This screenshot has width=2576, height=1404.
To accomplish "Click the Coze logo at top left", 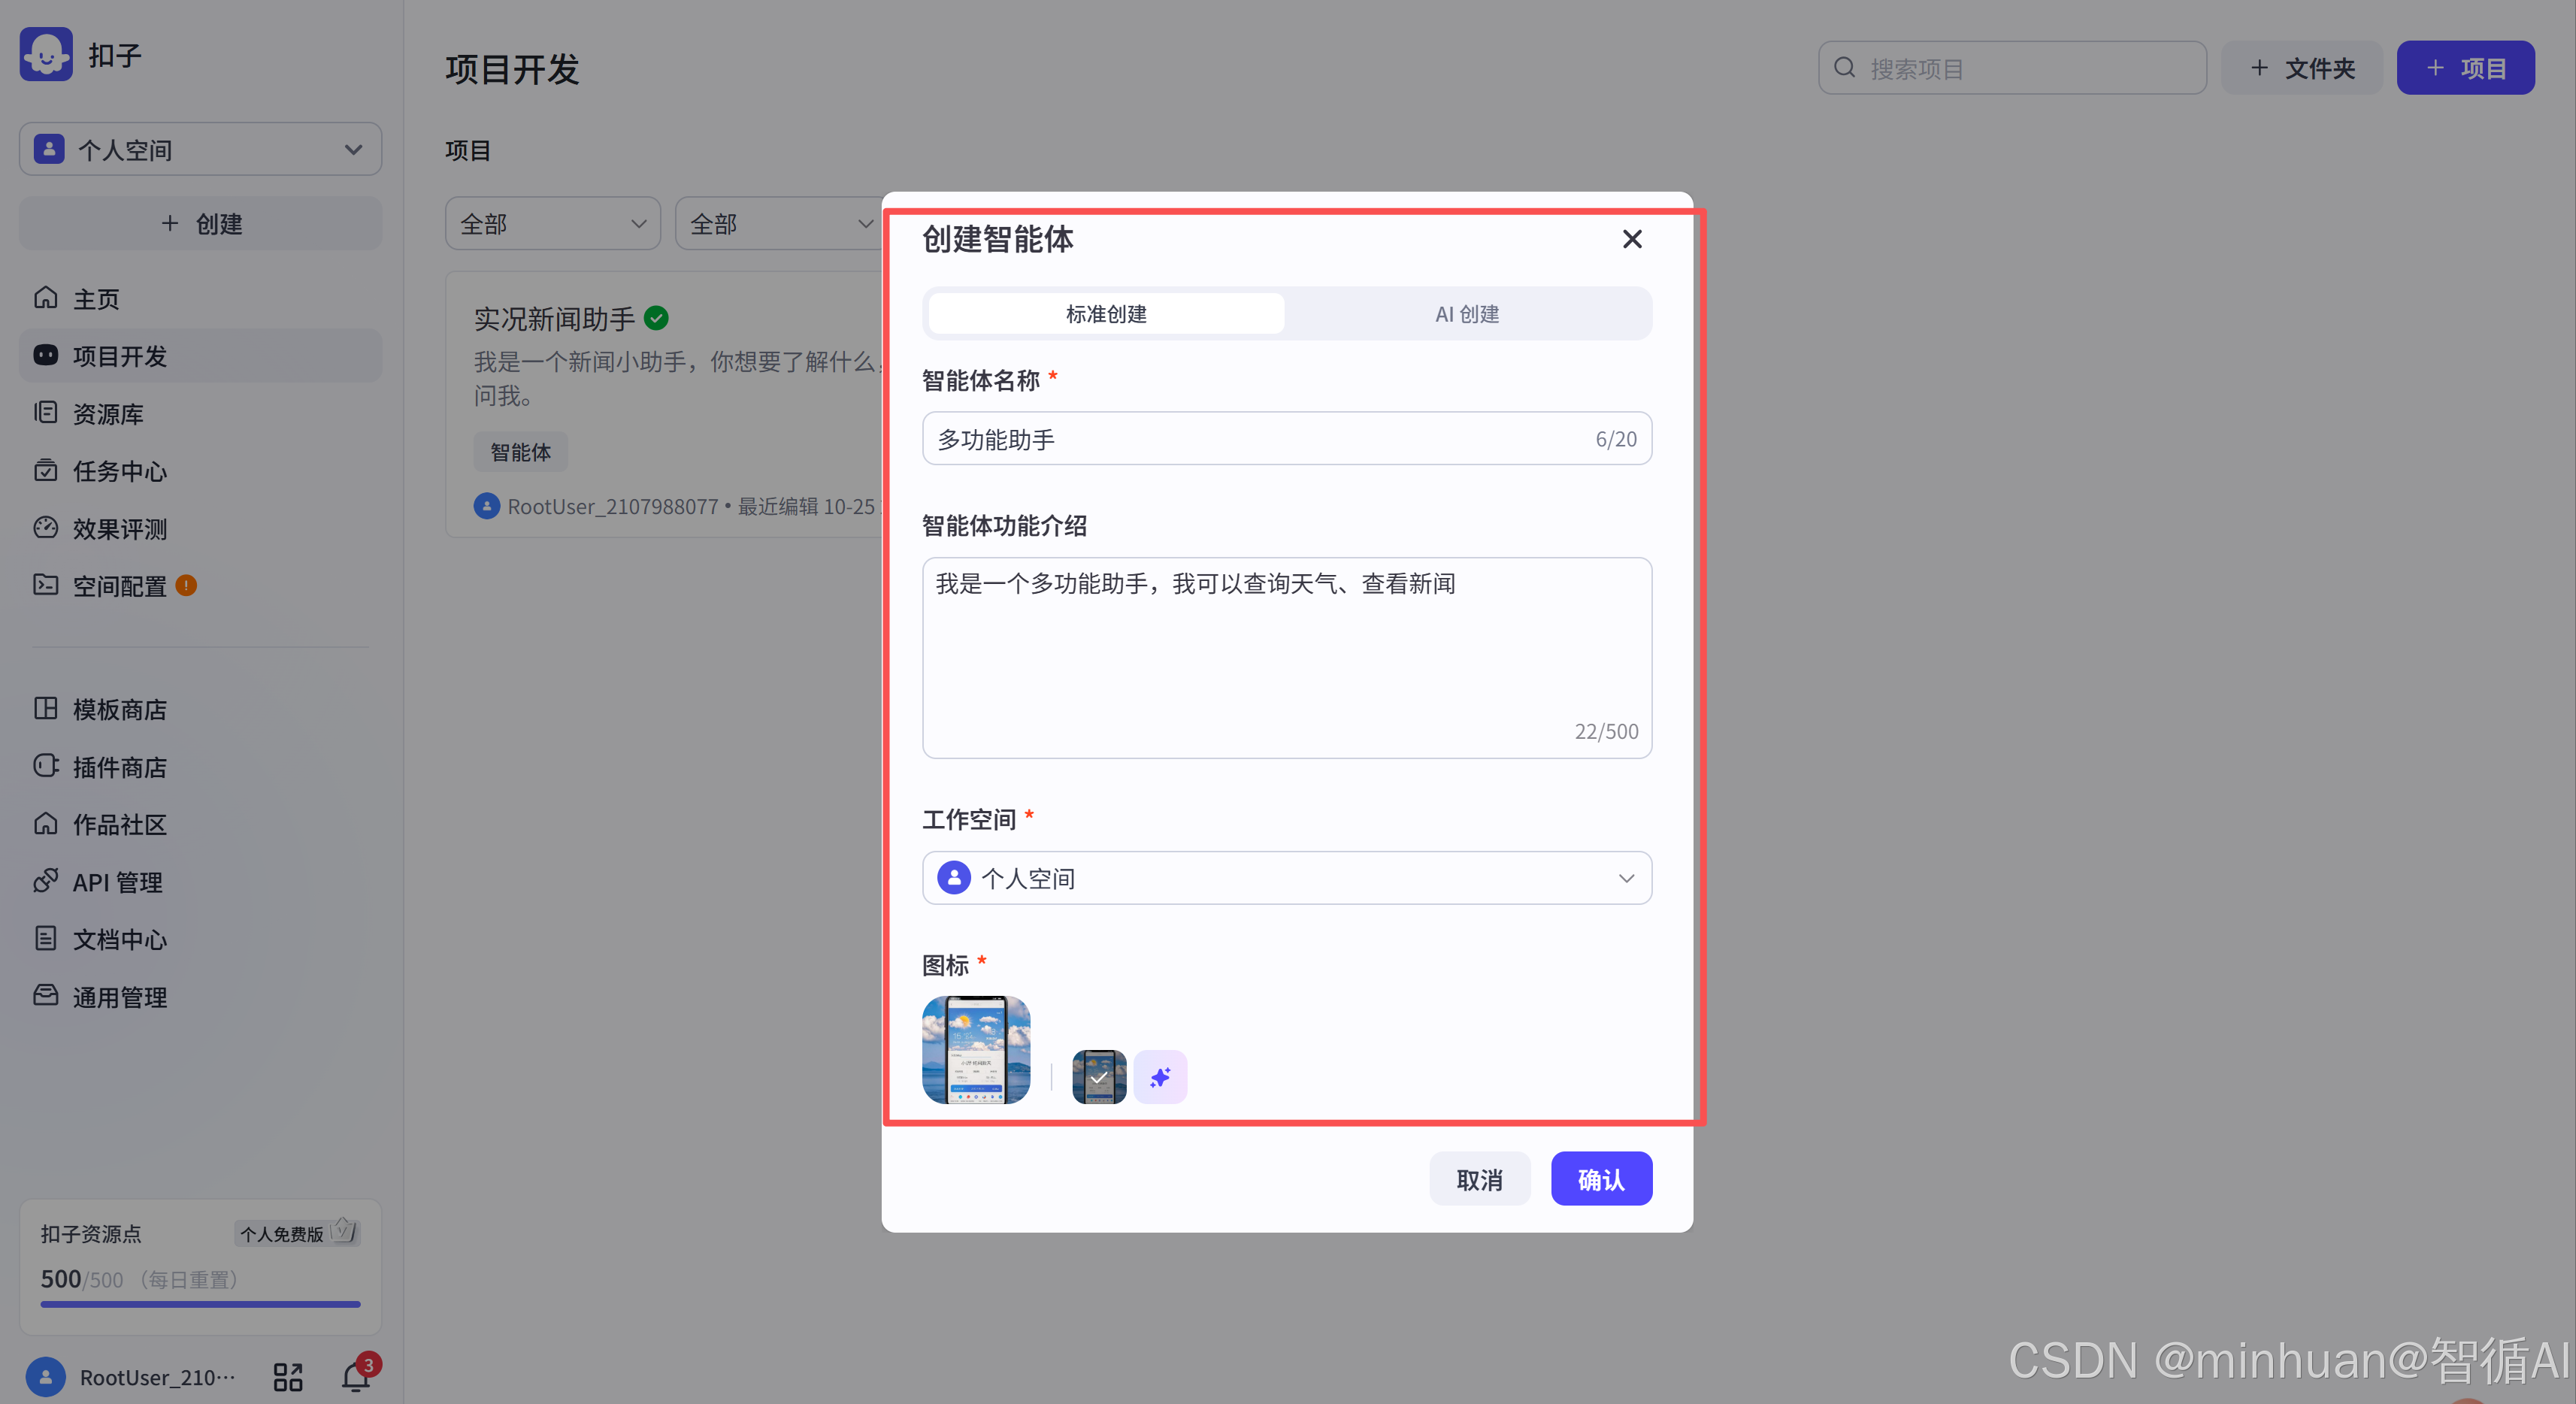I will tap(46, 54).
